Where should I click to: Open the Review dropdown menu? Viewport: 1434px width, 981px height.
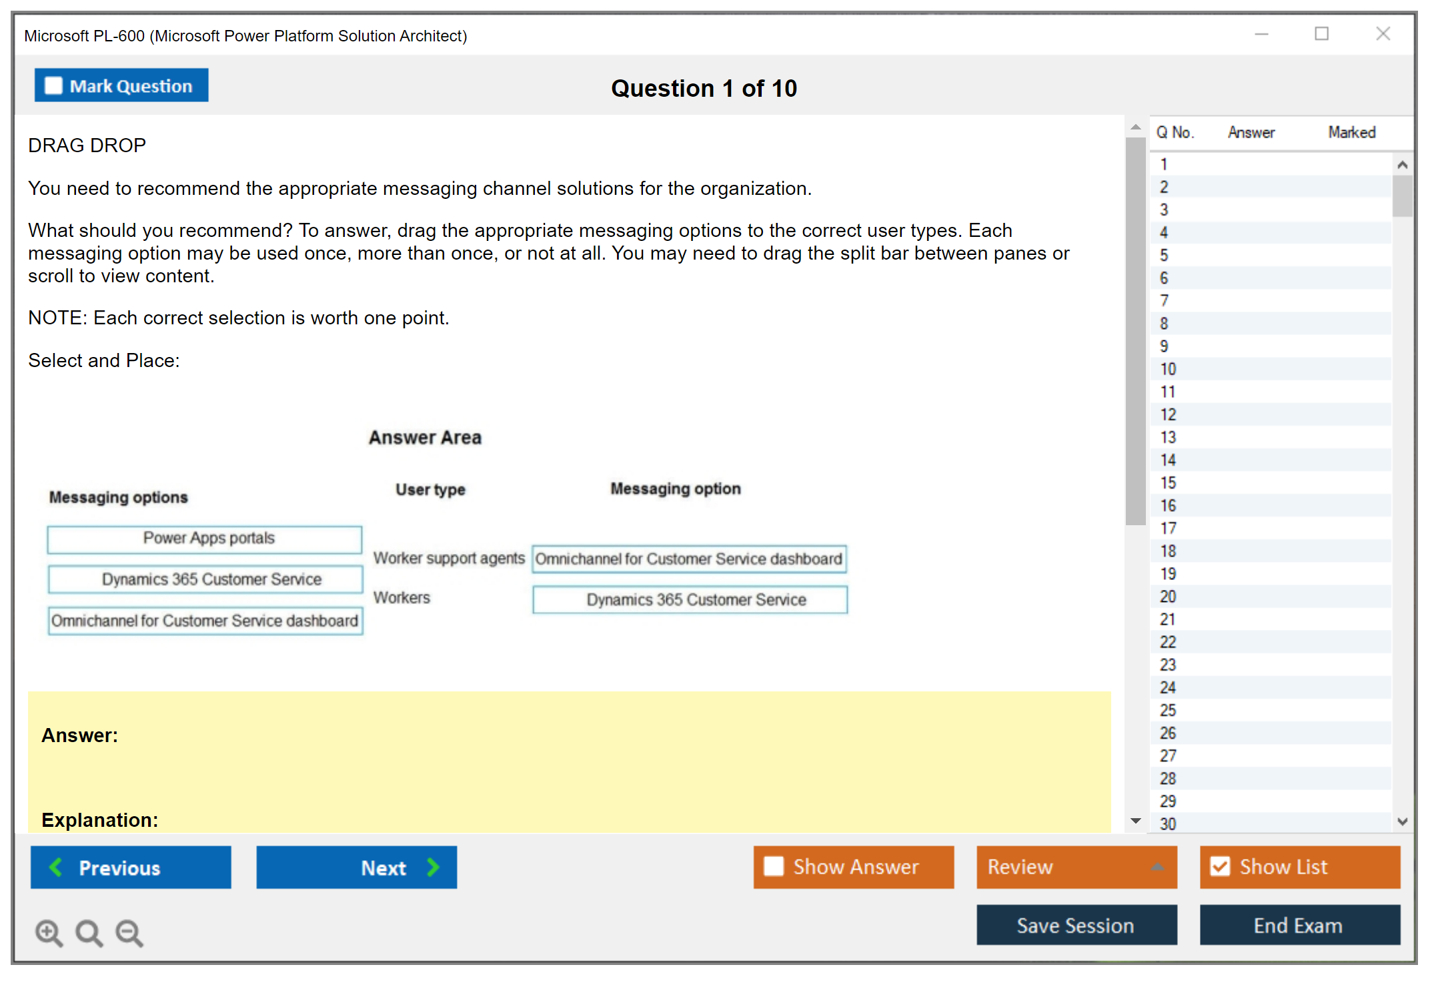click(x=1157, y=867)
